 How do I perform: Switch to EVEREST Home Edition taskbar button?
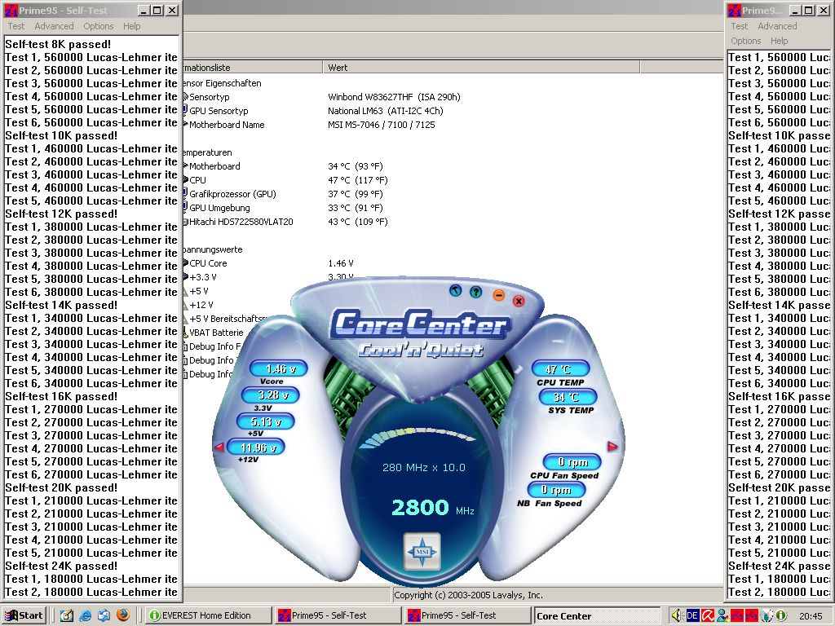[x=209, y=615]
